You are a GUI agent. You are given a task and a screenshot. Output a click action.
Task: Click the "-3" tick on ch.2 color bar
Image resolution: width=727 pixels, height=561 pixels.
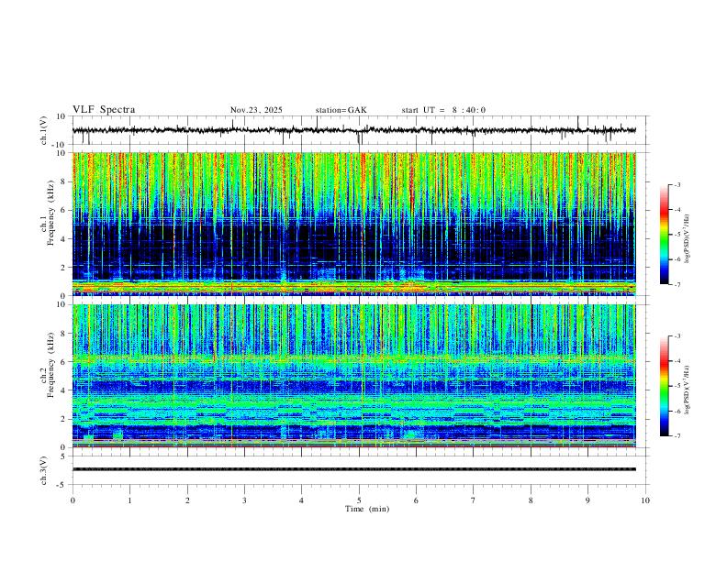click(x=677, y=336)
